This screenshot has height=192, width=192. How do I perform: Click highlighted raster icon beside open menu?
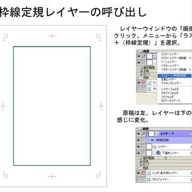[x=155, y=57]
